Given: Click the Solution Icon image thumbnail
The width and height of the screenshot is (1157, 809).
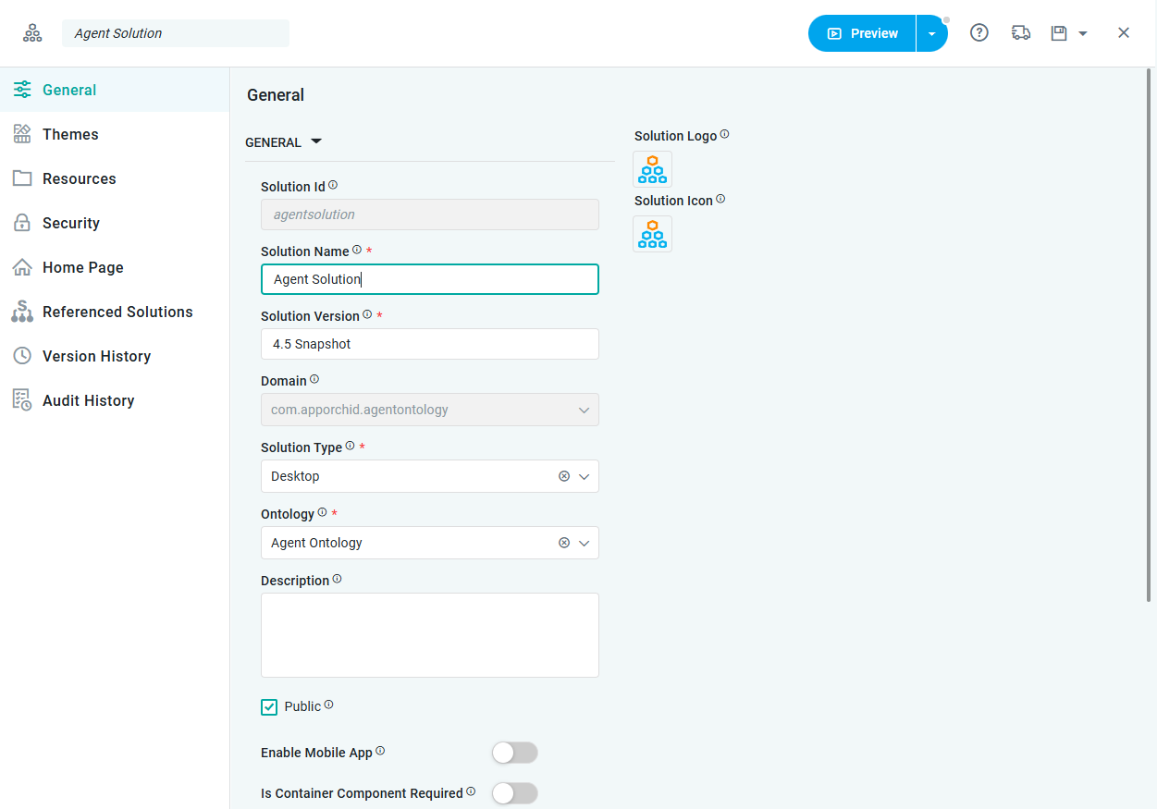Looking at the screenshot, I should click(x=652, y=234).
